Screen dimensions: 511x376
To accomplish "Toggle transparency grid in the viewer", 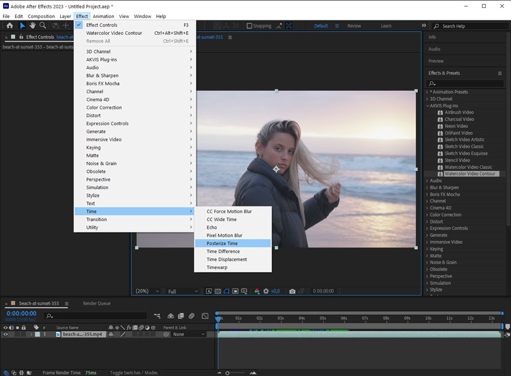I will point(218,291).
